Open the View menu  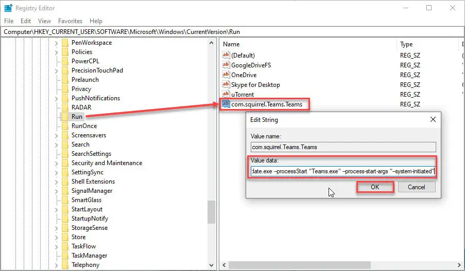click(44, 21)
